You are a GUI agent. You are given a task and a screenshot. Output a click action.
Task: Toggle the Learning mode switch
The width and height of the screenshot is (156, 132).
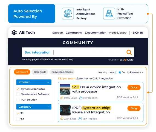(118, 72)
